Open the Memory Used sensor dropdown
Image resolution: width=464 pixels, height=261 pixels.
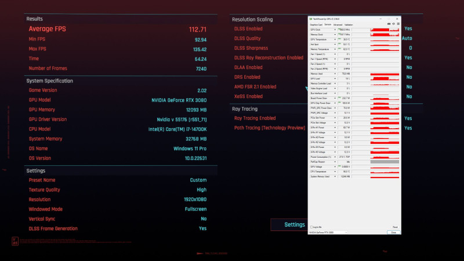click(x=335, y=74)
